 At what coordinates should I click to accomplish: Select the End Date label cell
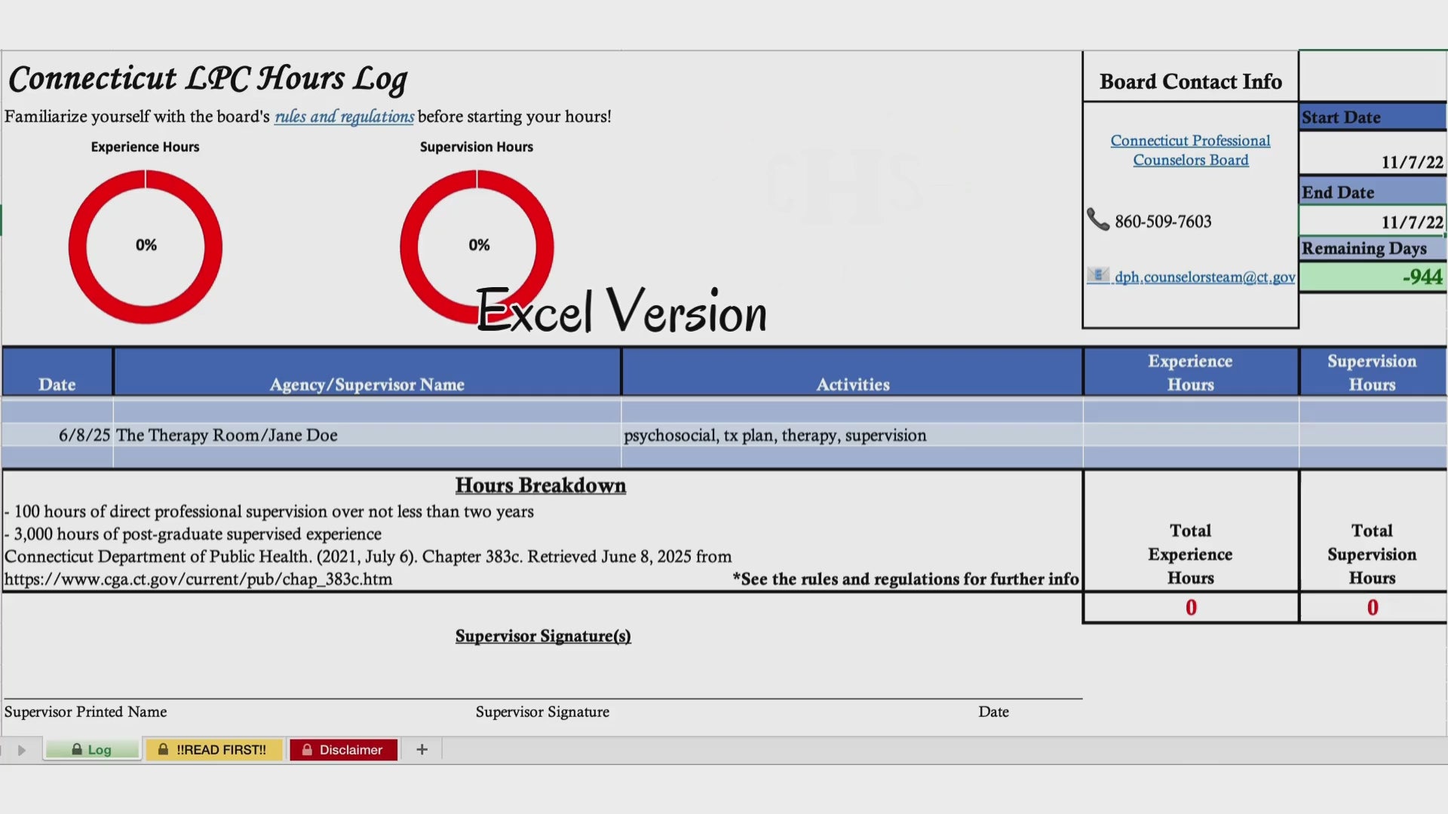[1373, 192]
